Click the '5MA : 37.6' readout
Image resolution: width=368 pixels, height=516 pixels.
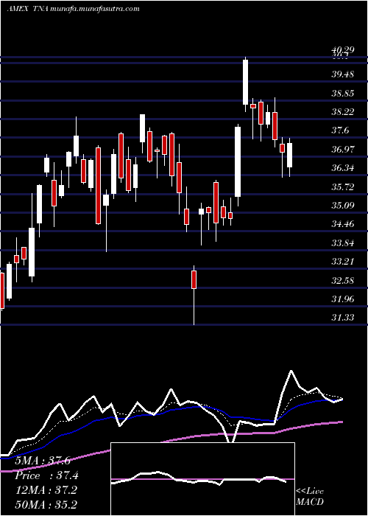click(43, 461)
